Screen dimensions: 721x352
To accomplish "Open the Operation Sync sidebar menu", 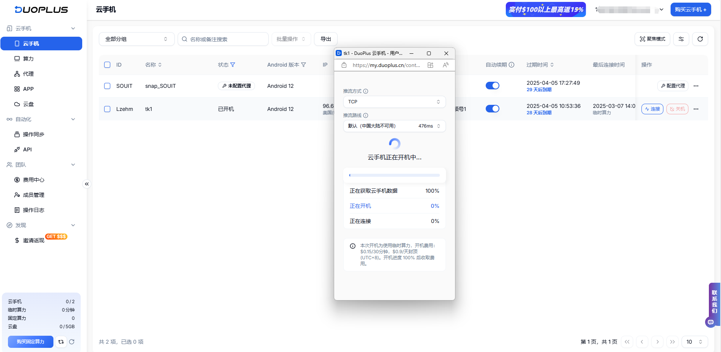I will coord(41,134).
